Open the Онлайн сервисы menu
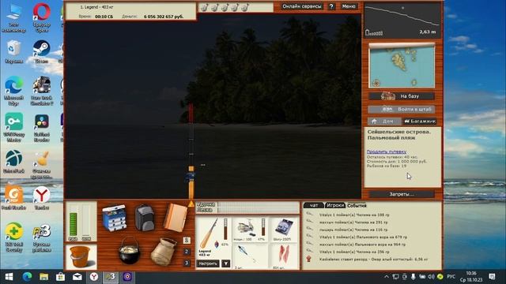This screenshot has width=506, height=284. (302, 6)
